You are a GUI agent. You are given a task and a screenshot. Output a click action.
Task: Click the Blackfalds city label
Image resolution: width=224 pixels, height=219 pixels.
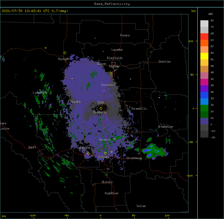(115, 58)
